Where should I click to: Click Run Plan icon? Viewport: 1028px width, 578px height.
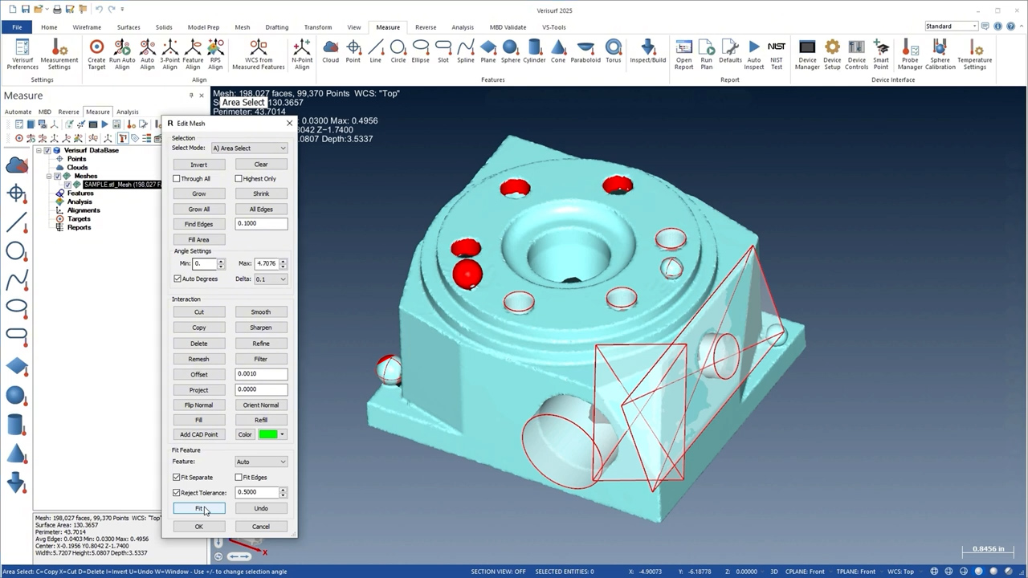(x=707, y=55)
